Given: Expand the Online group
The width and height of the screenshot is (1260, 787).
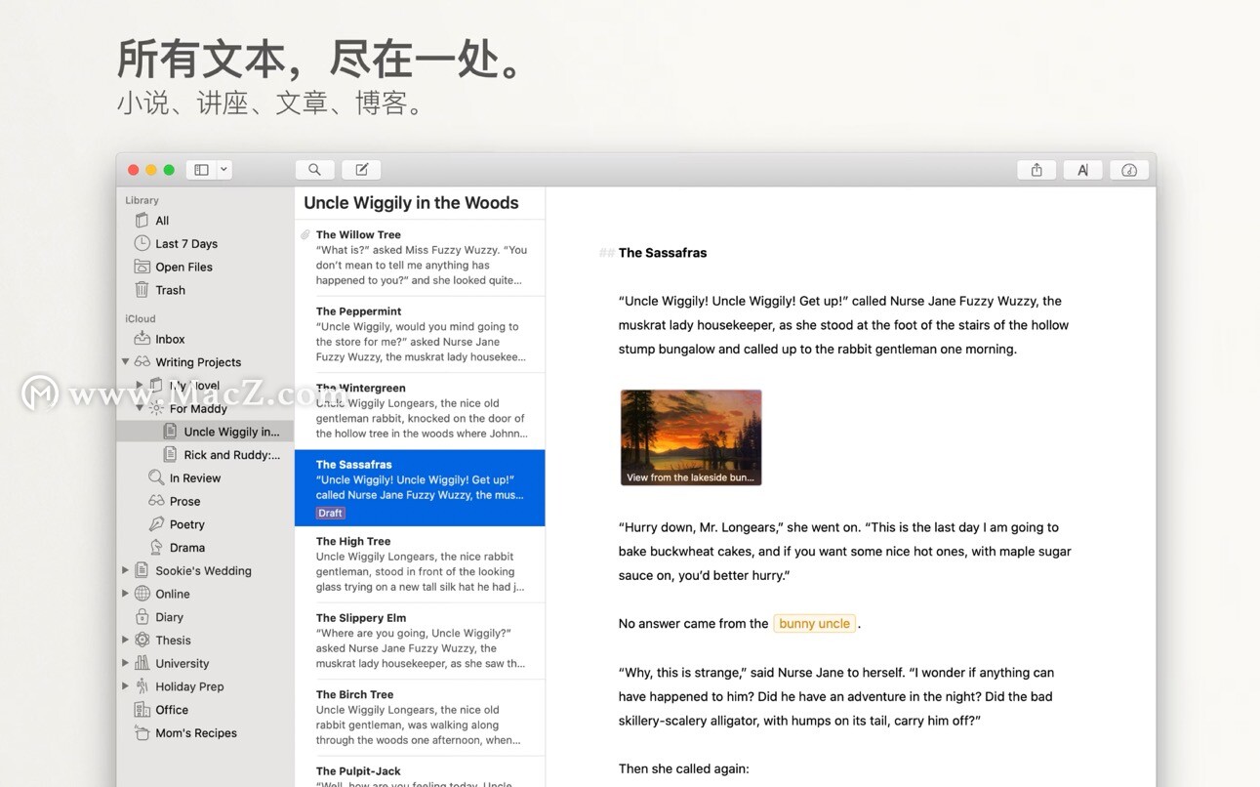Looking at the screenshot, I should click(x=125, y=594).
